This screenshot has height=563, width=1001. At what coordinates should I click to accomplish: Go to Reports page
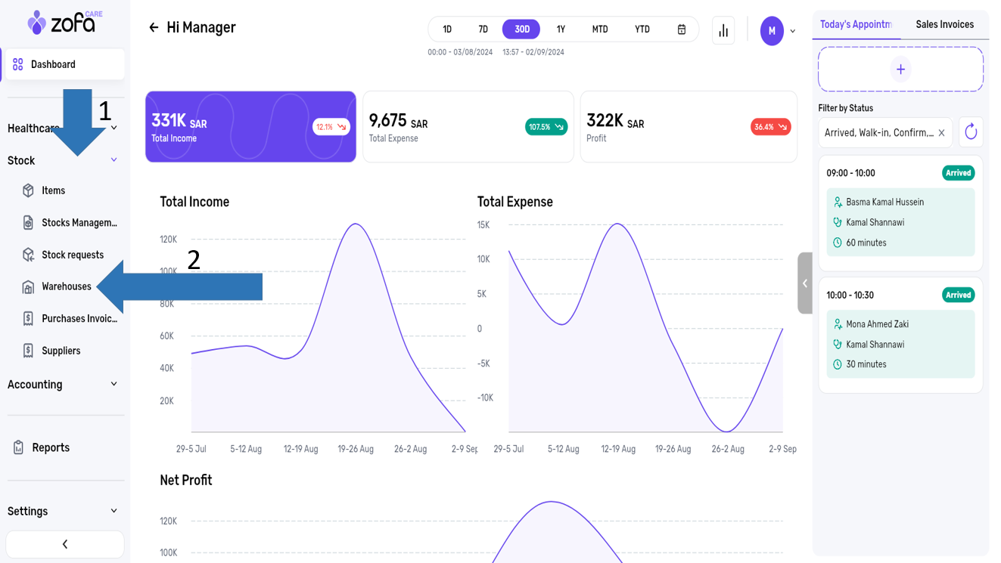[x=51, y=447]
